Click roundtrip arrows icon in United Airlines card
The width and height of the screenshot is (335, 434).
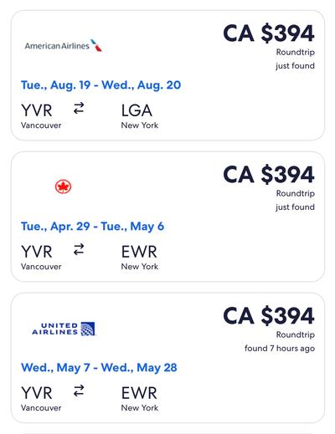coord(79,391)
